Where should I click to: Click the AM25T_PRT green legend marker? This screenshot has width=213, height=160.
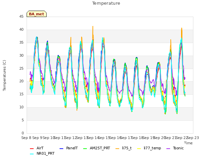(x=85, y=149)
